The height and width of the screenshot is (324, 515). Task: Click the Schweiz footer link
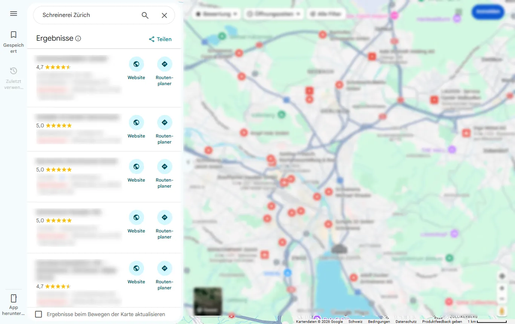[x=355, y=322]
